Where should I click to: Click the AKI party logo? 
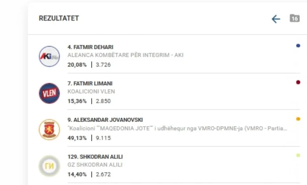click(x=49, y=56)
